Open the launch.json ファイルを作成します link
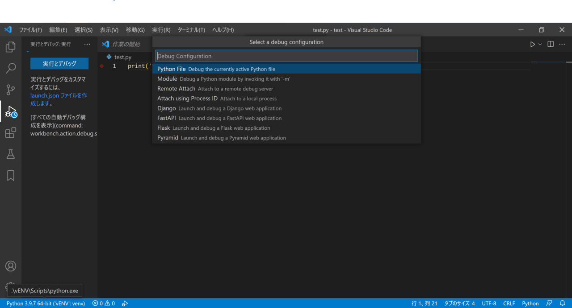572x308 pixels. (x=59, y=99)
